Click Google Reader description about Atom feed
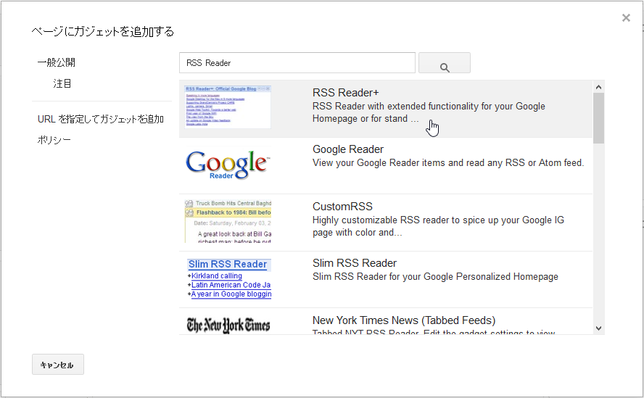The width and height of the screenshot is (644, 398). (x=448, y=162)
